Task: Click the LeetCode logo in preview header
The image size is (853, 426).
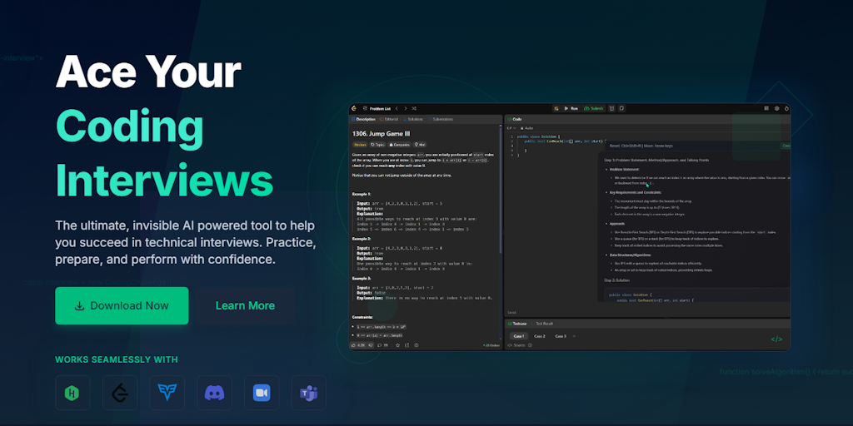Action: 353,109
